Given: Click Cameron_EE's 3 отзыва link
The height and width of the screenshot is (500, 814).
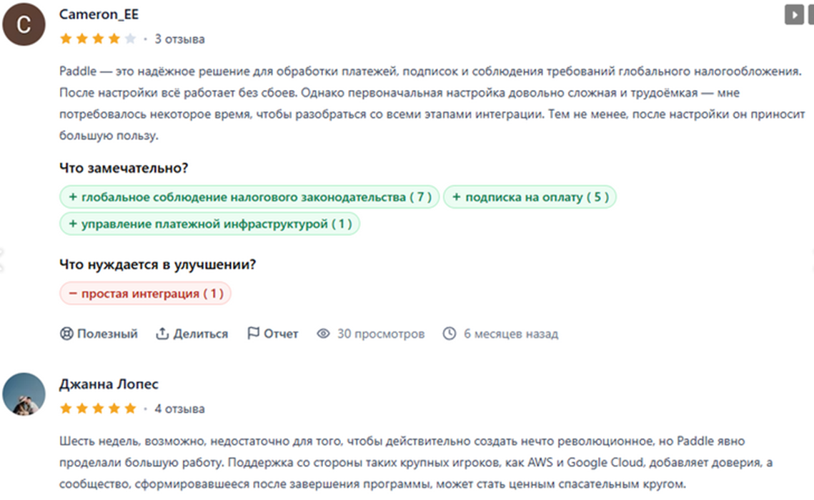Looking at the screenshot, I should coord(179,39).
